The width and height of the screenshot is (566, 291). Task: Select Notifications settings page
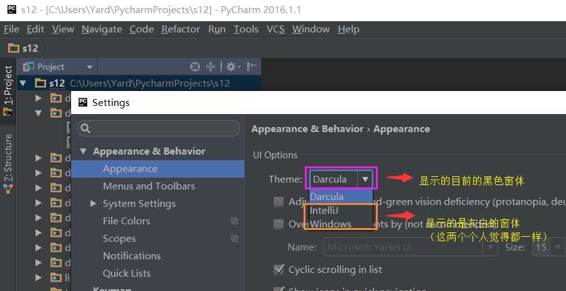point(132,256)
